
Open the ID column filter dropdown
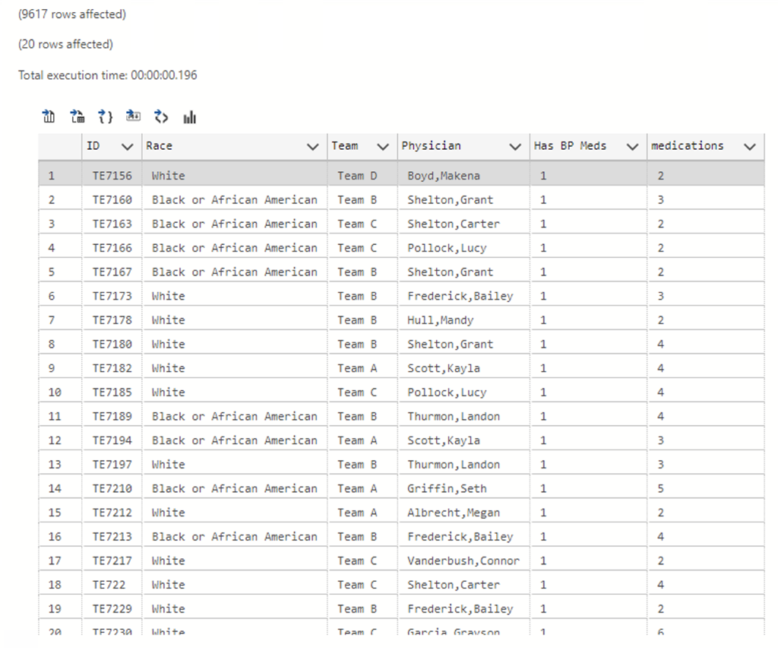click(128, 147)
